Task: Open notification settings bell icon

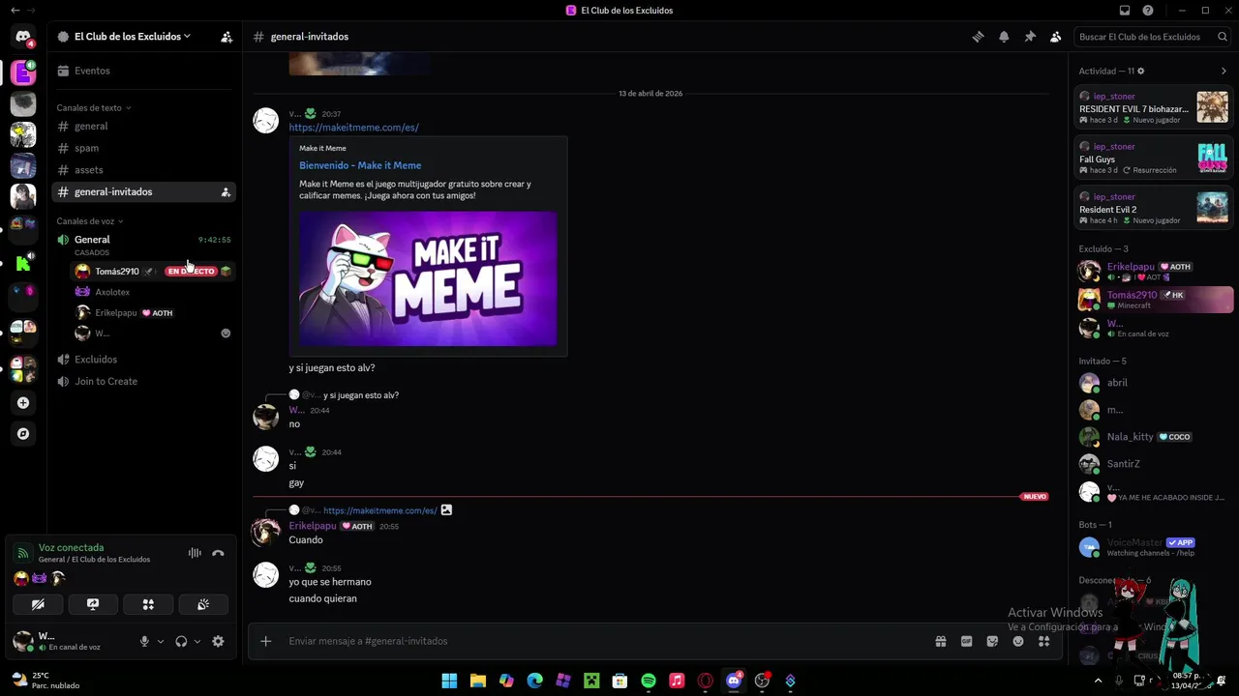Action: coord(1004,37)
